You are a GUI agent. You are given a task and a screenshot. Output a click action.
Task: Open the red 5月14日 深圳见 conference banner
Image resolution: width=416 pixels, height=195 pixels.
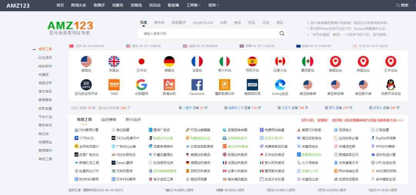click(x=352, y=120)
